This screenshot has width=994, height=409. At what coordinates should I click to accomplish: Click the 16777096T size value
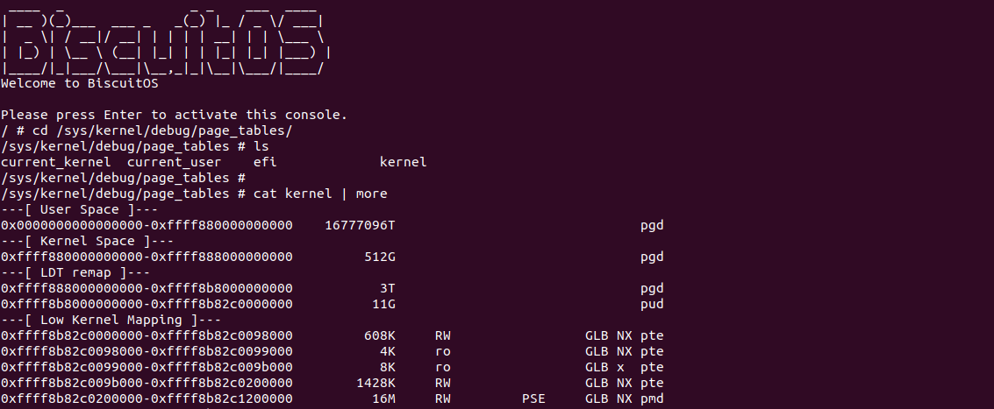360,225
